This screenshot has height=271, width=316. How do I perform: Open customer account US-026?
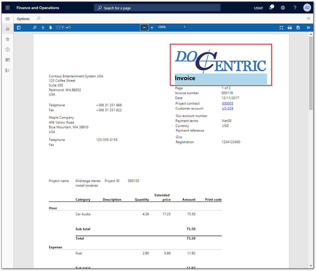(228, 108)
